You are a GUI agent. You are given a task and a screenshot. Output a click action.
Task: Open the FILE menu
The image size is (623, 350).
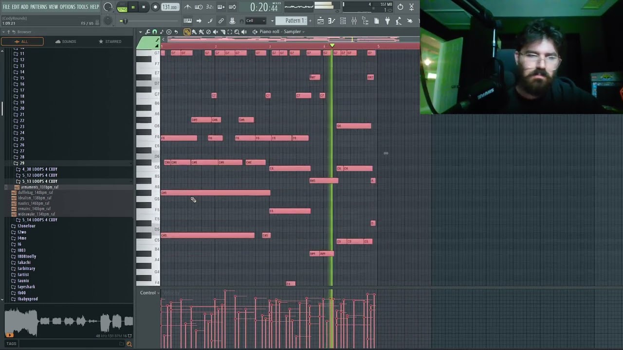coord(6,7)
